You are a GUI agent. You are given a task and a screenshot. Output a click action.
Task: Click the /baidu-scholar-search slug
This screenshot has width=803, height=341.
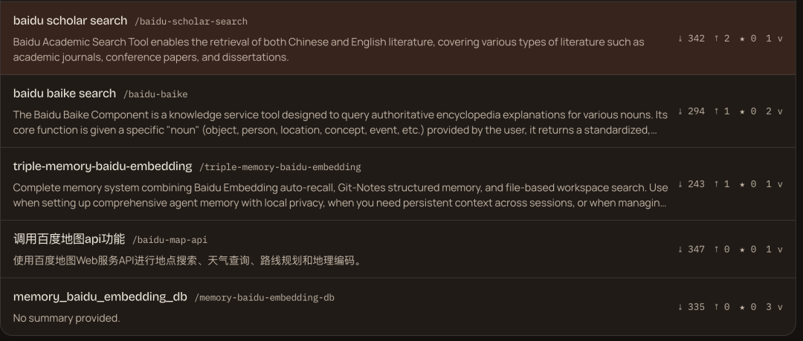(191, 22)
